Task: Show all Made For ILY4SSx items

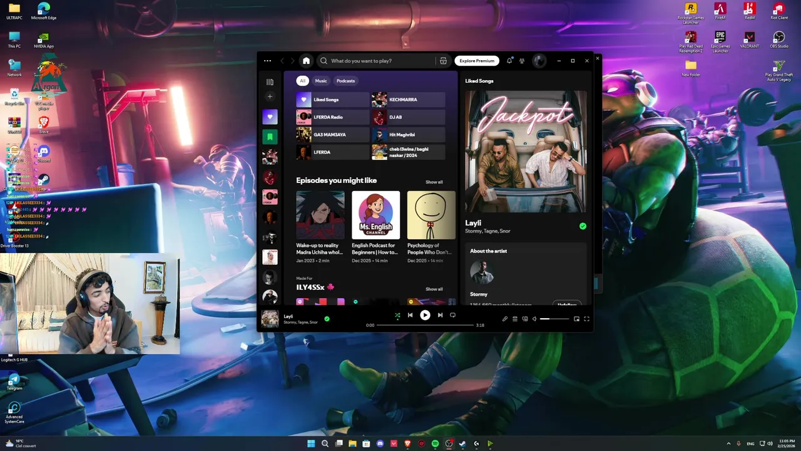Action: (x=434, y=289)
